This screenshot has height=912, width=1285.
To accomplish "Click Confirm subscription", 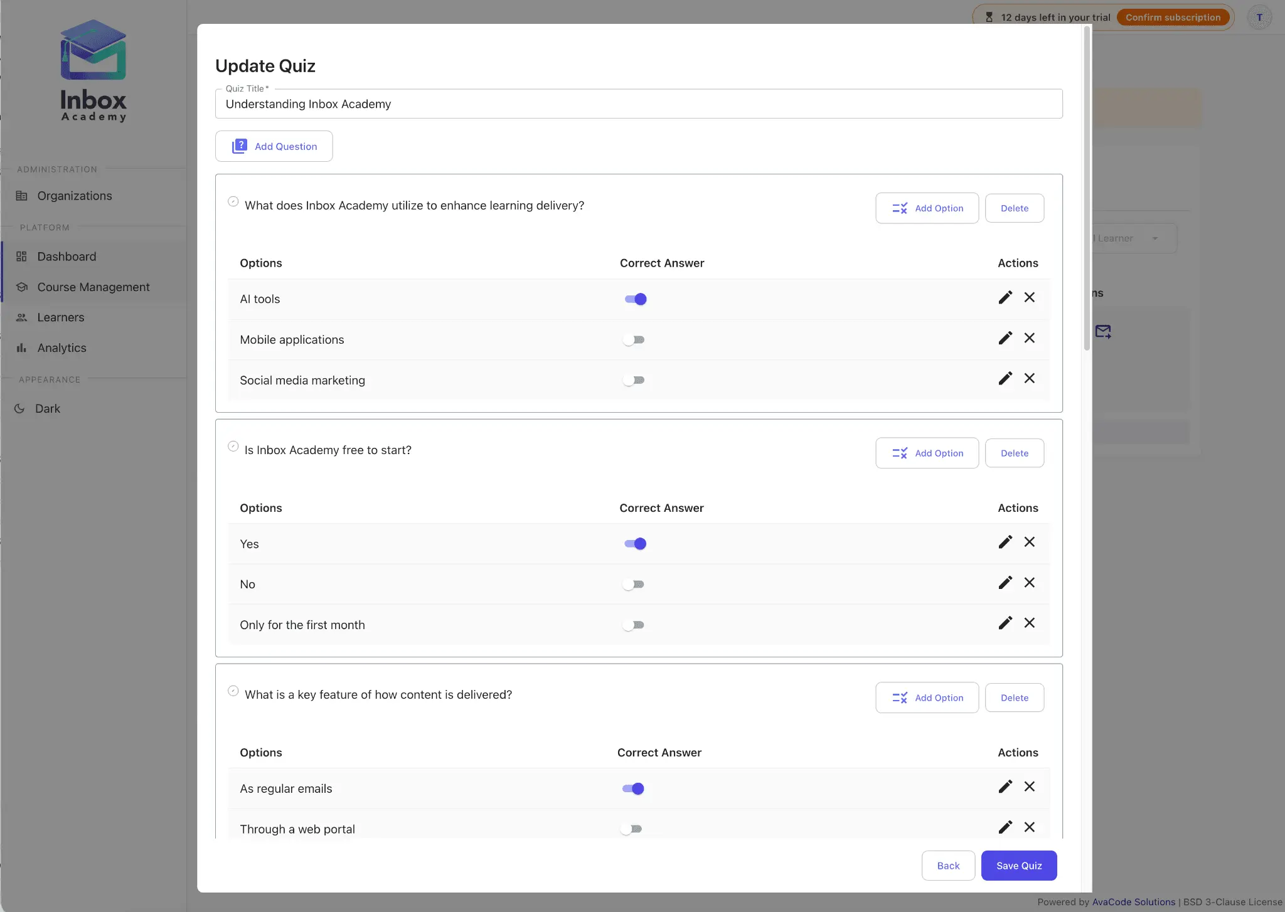I will point(1173,18).
